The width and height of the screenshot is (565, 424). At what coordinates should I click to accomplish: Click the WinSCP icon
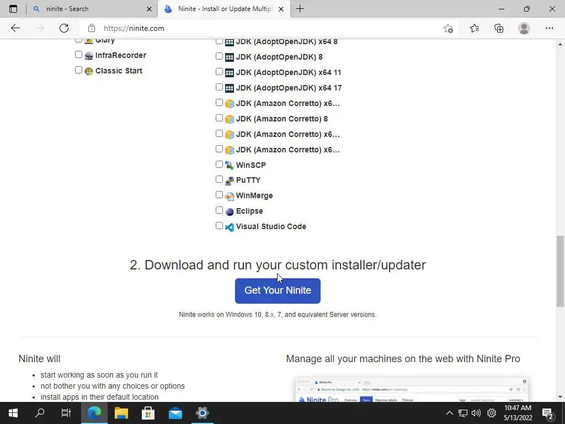(x=230, y=165)
